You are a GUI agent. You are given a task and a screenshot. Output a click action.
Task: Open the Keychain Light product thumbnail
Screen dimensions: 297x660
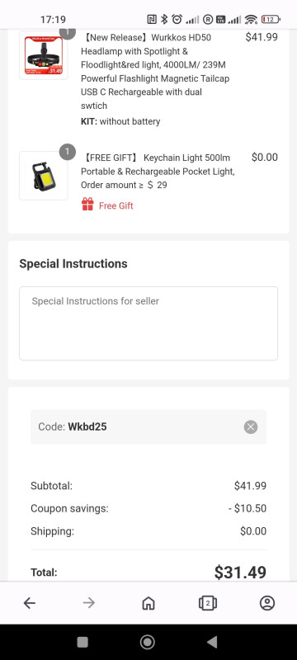pos(44,176)
